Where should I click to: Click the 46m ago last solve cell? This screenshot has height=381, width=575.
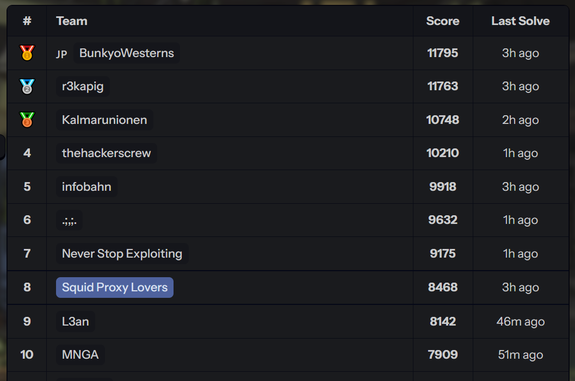[x=521, y=322]
